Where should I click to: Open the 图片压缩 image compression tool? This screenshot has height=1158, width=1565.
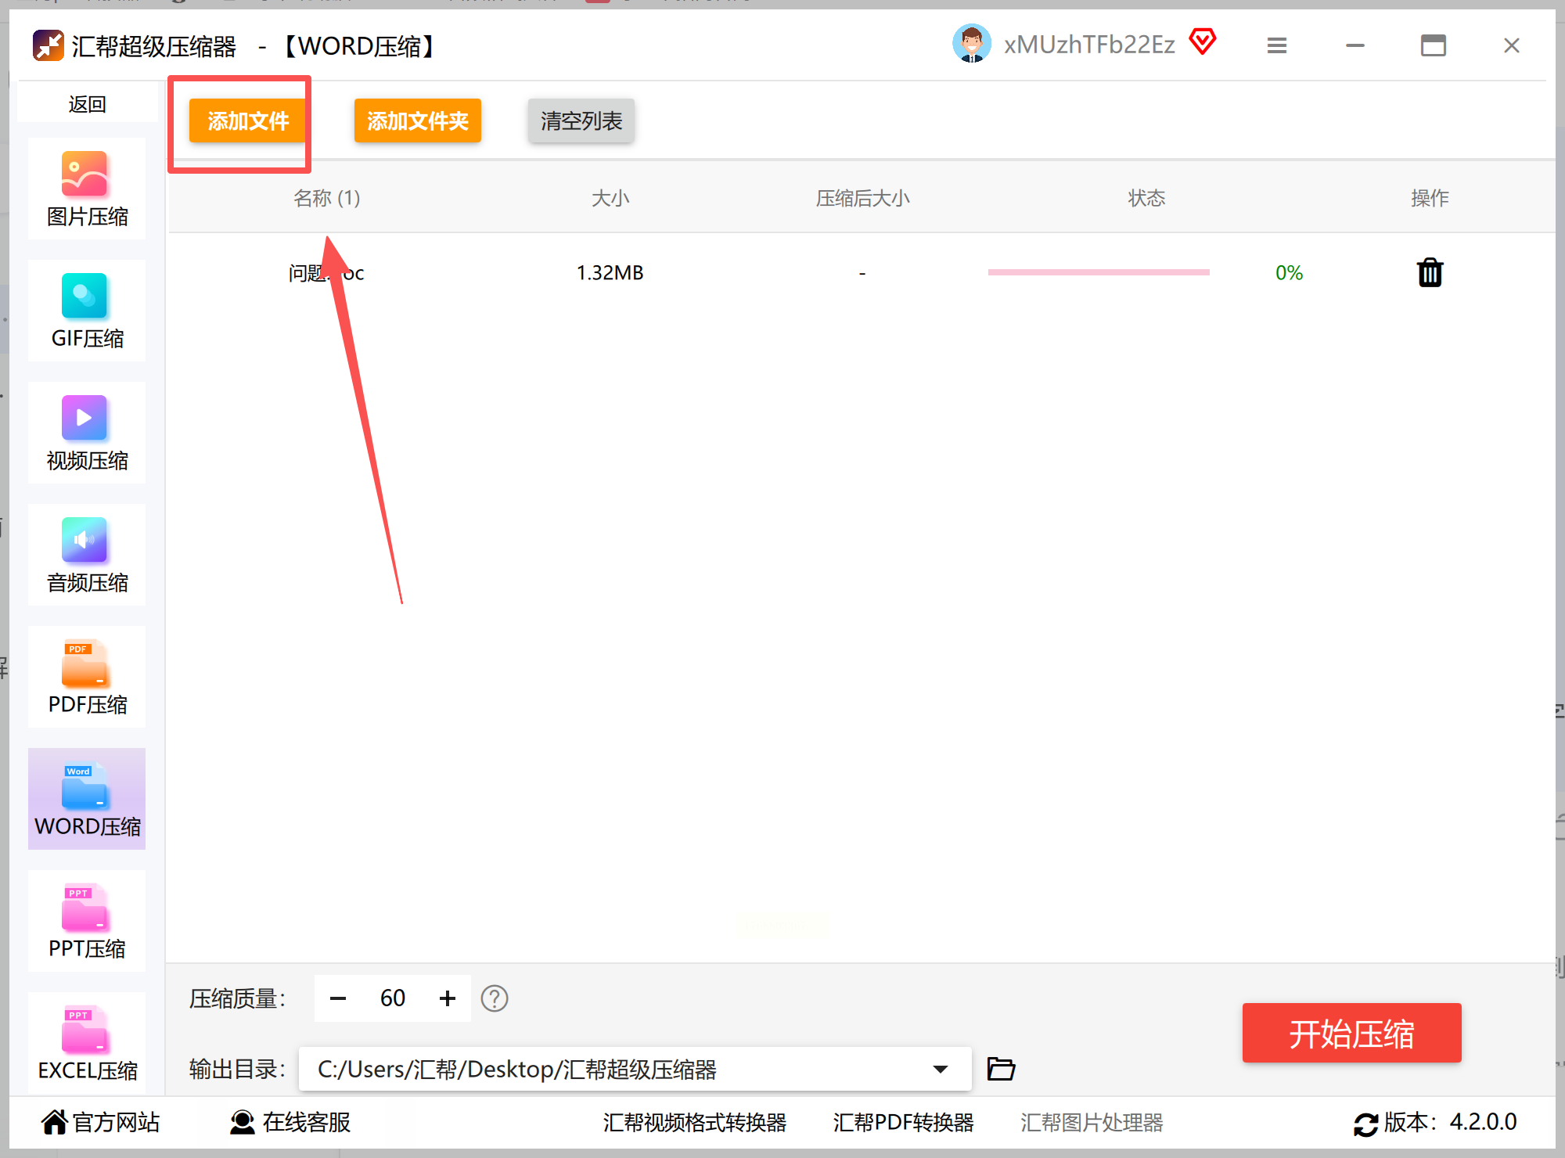click(87, 189)
